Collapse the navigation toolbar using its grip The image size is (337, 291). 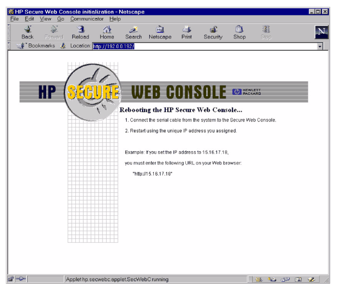click(x=9, y=32)
